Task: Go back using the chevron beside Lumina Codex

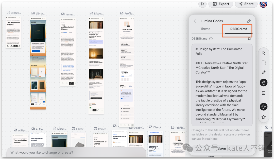Action: pos(195,21)
